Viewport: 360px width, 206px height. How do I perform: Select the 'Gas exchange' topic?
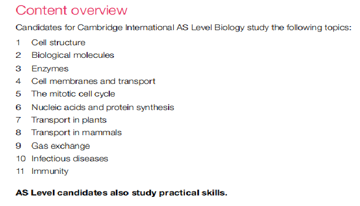60,146
